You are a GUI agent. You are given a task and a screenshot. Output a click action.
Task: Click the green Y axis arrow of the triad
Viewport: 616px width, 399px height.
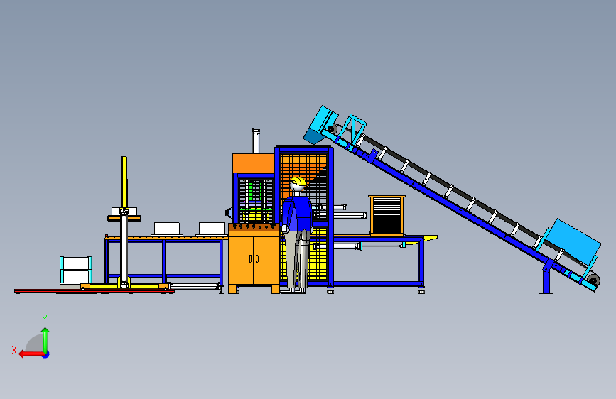(x=45, y=340)
